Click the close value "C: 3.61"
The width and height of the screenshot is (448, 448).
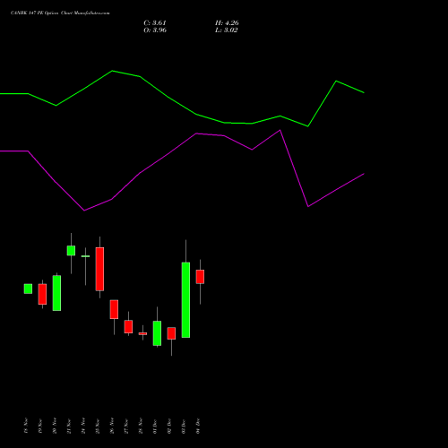tap(155, 23)
